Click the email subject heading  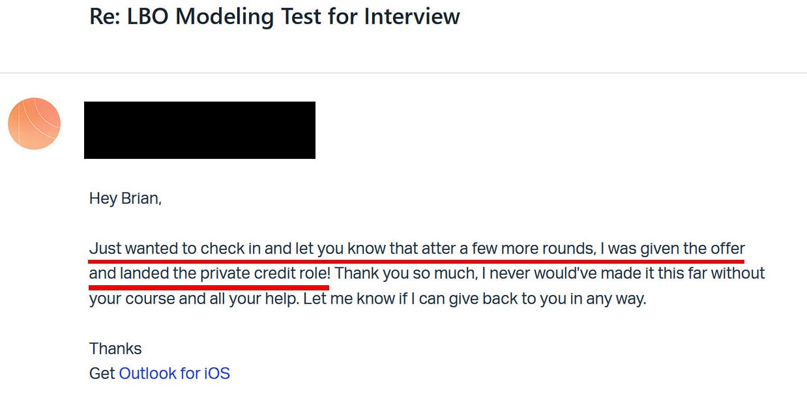point(274,16)
